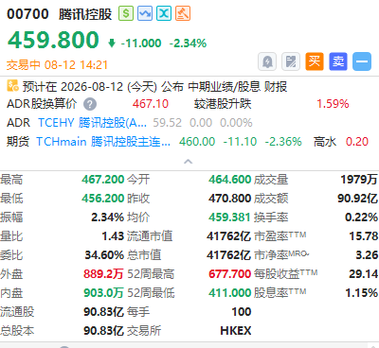
Task: Click the 均价 value 459.381
Action: (x=229, y=217)
